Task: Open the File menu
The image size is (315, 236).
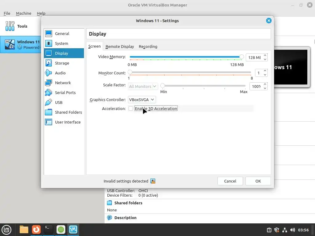Action: tap(7, 13)
